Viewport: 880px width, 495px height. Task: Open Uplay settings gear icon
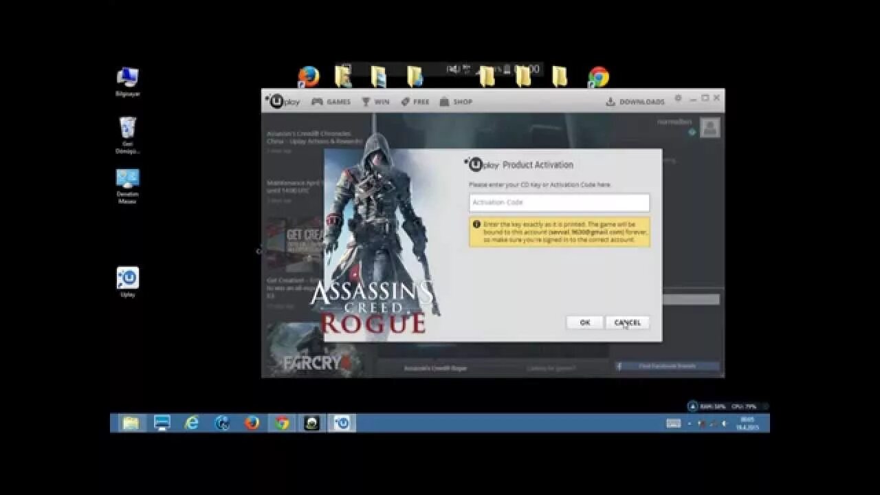[x=678, y=98]
